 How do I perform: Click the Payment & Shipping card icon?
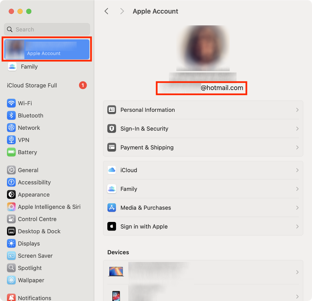click(x=112, y=147)
